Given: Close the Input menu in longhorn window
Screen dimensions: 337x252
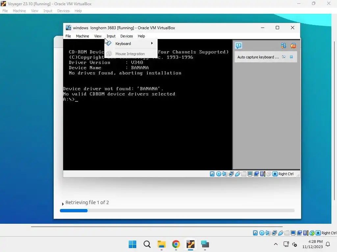Looking at the screenshot, I should 111,36.
